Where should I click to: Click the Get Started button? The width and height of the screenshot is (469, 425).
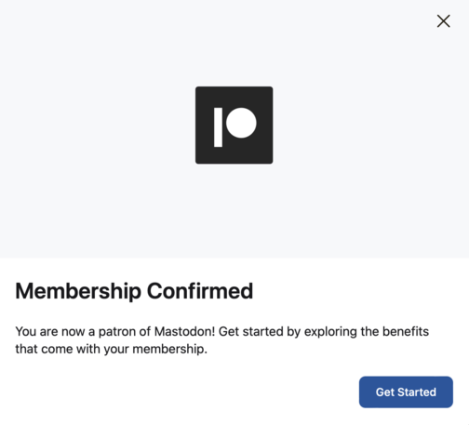click(x=406, y=392)
